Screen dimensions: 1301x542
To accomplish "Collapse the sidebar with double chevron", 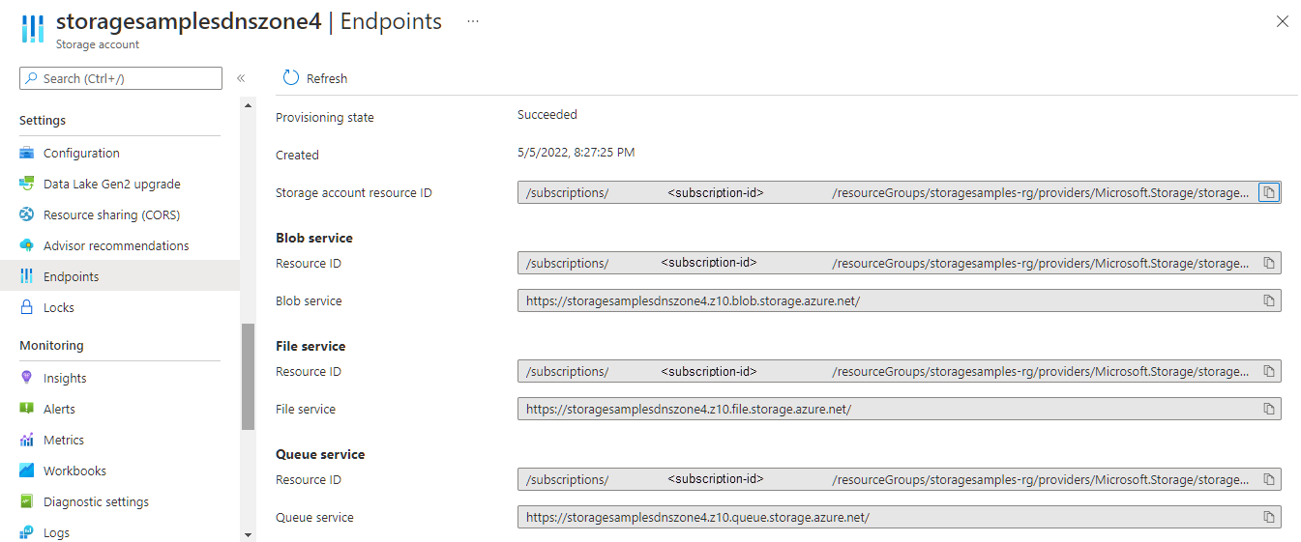I will click(241, 78).
